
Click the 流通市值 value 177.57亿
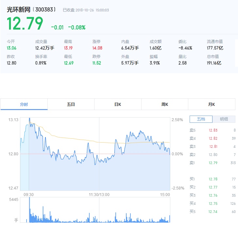215,48
